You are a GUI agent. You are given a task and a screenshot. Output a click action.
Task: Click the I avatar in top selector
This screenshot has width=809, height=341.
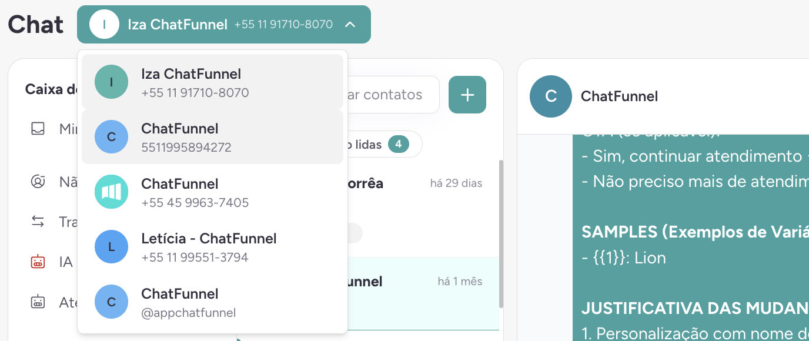click(105, 24)
